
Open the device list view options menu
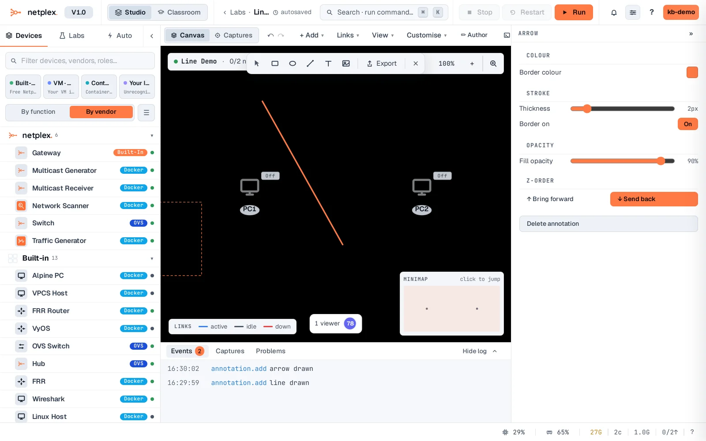click(x=146, y=112)
